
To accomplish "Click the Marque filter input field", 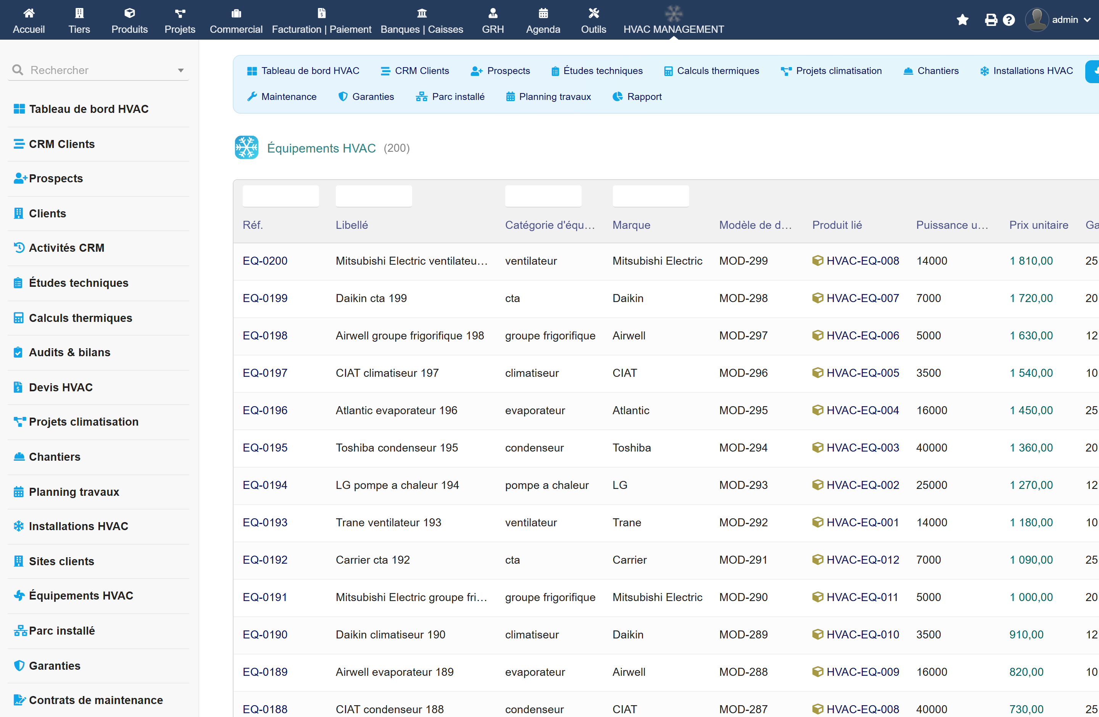I will (x=650, y=196).
